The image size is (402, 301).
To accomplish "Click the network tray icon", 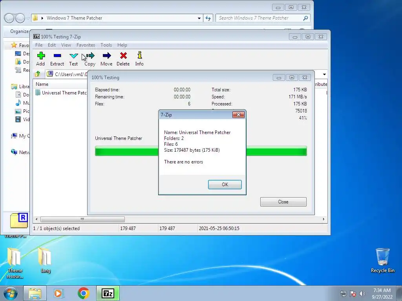I will click(343, 294).
